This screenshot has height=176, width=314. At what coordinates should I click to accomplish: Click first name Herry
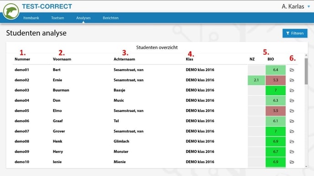click(x=58, y=151)
